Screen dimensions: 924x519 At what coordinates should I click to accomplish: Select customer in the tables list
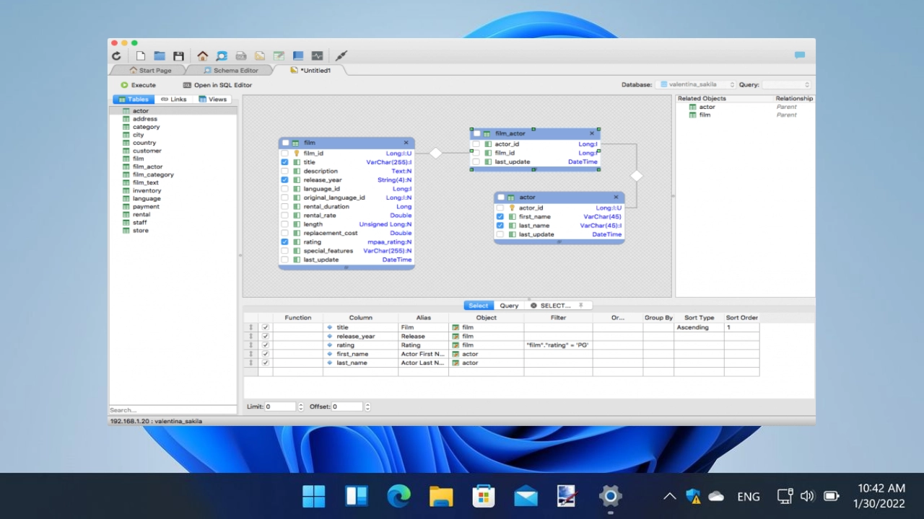pos(147,151)
